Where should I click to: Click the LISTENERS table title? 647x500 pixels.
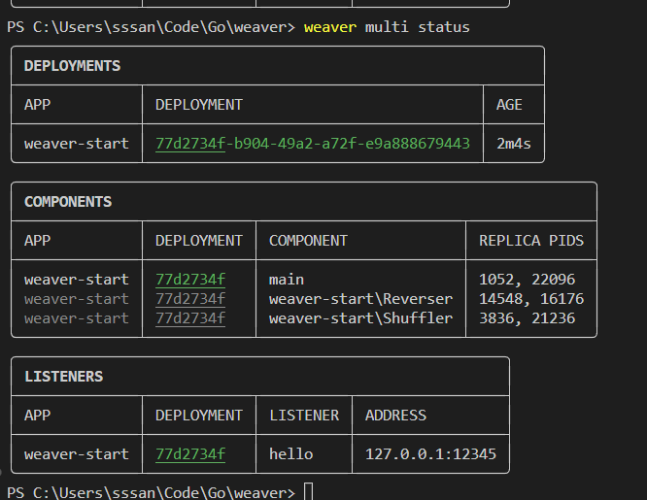pos(63,376)
